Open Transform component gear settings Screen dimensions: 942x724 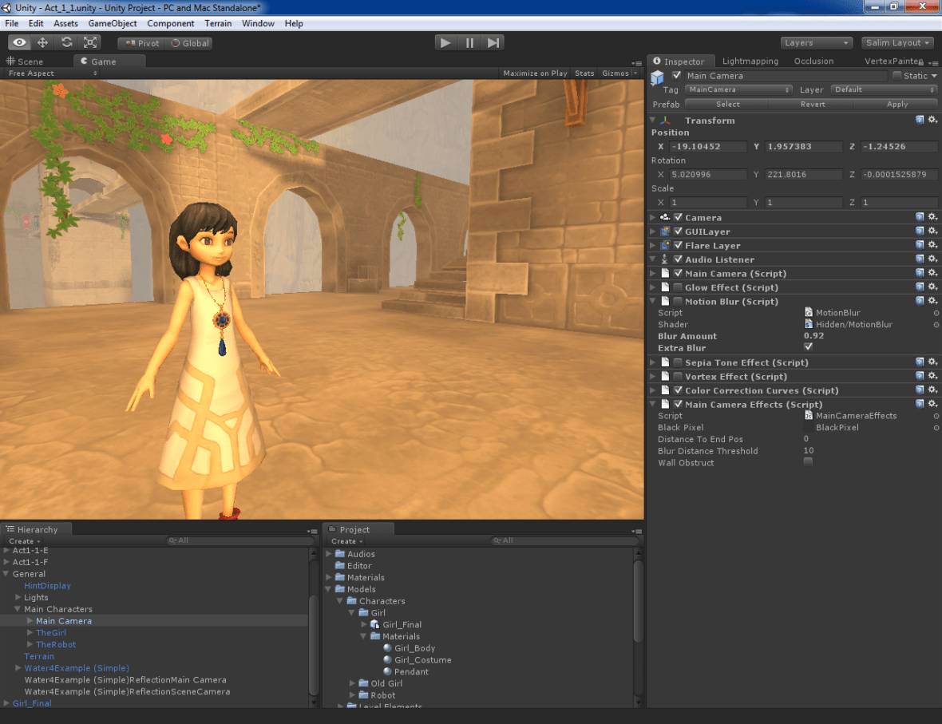click(932, 120)
